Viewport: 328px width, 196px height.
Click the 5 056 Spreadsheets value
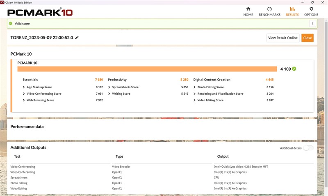[x=185, y=87]
